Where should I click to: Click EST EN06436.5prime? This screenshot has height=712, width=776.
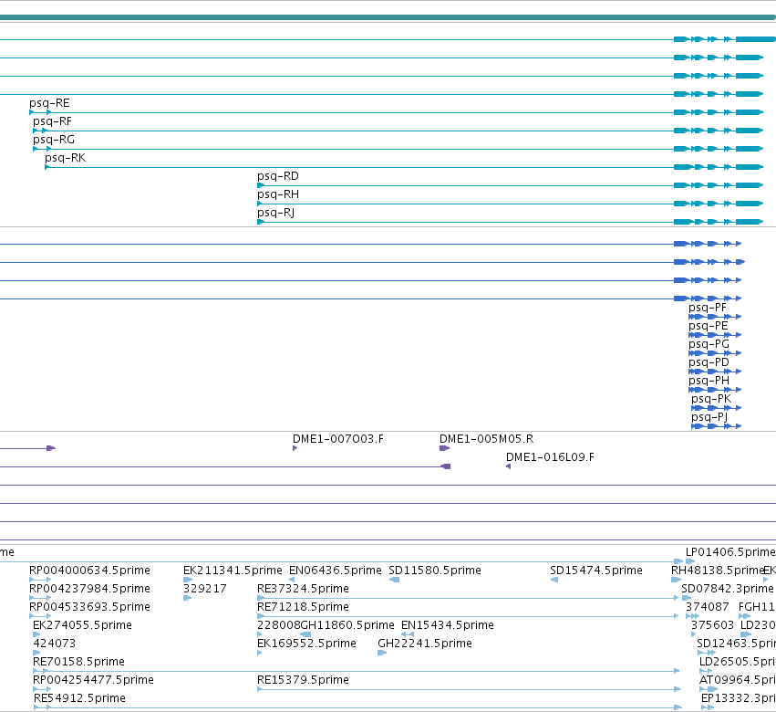[x=335, y=571]
